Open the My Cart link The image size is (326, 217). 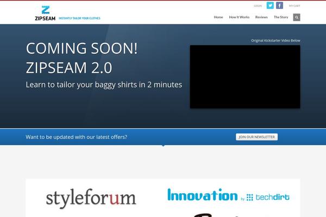(x=294, y=6)
